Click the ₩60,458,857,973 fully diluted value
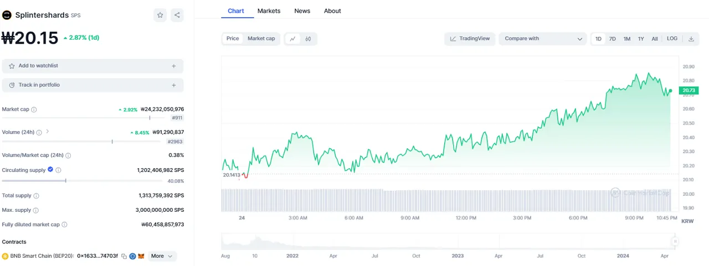709x266 pixels. pos(163,225)
